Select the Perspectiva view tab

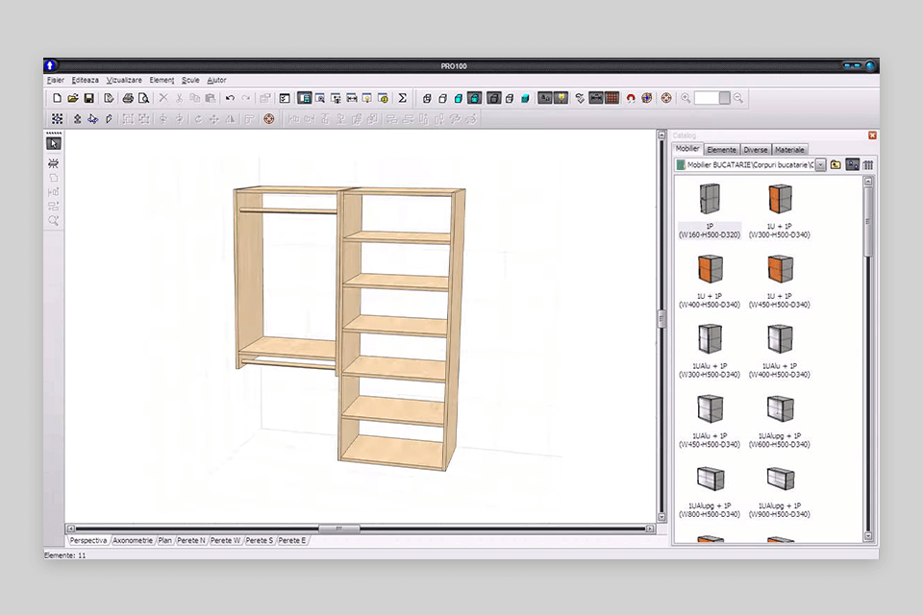(88, 540)
